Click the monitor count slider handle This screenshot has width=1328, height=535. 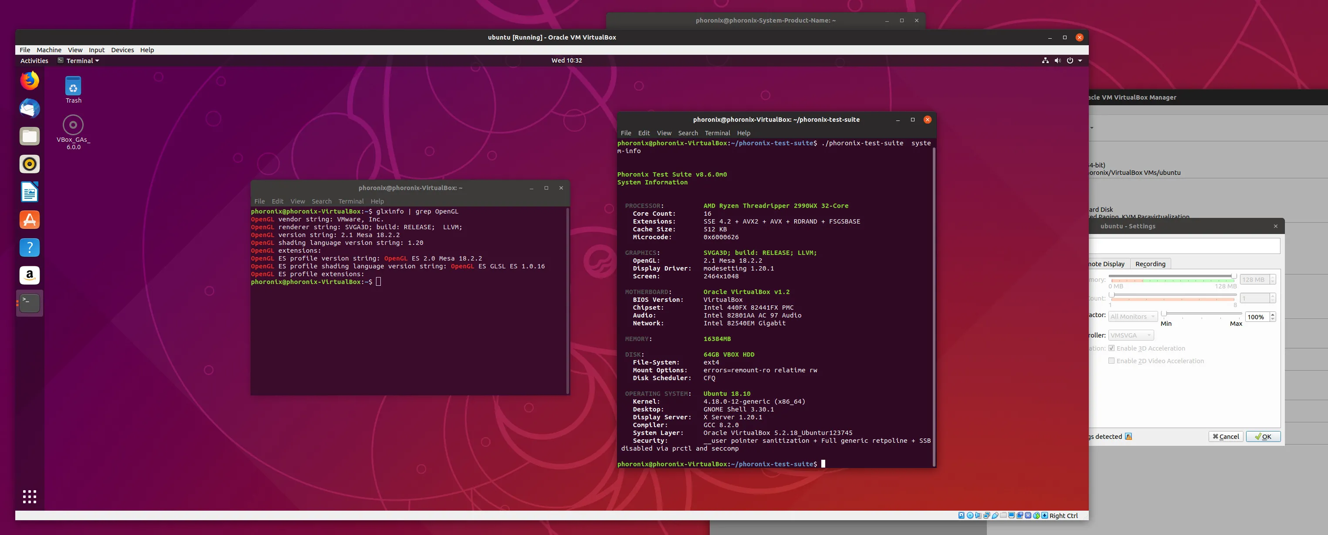[1111, 295]
